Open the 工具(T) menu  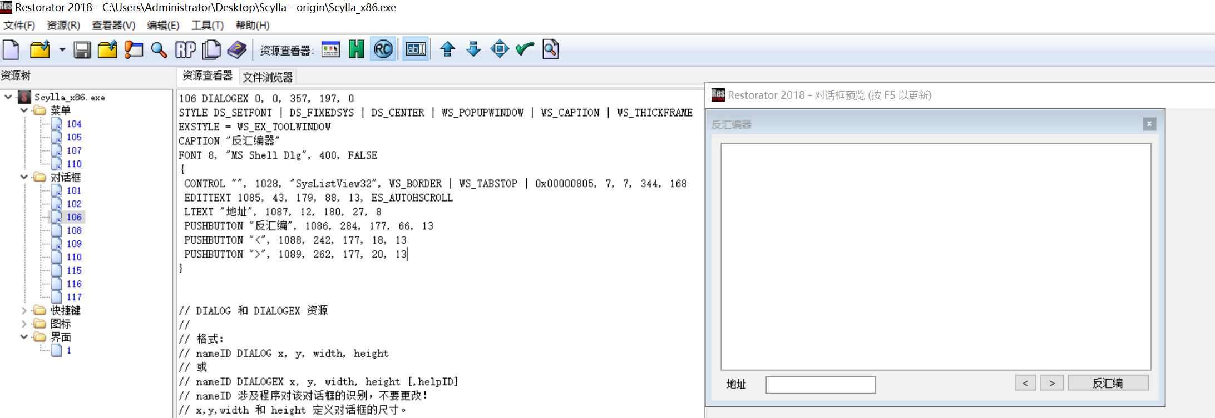coord(208,25)
